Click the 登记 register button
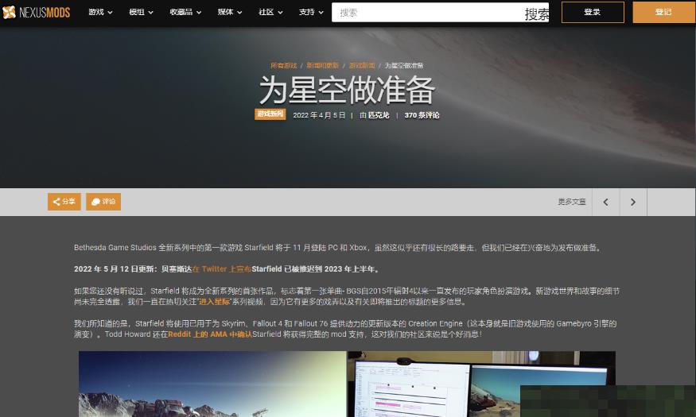 click(663, 13)
